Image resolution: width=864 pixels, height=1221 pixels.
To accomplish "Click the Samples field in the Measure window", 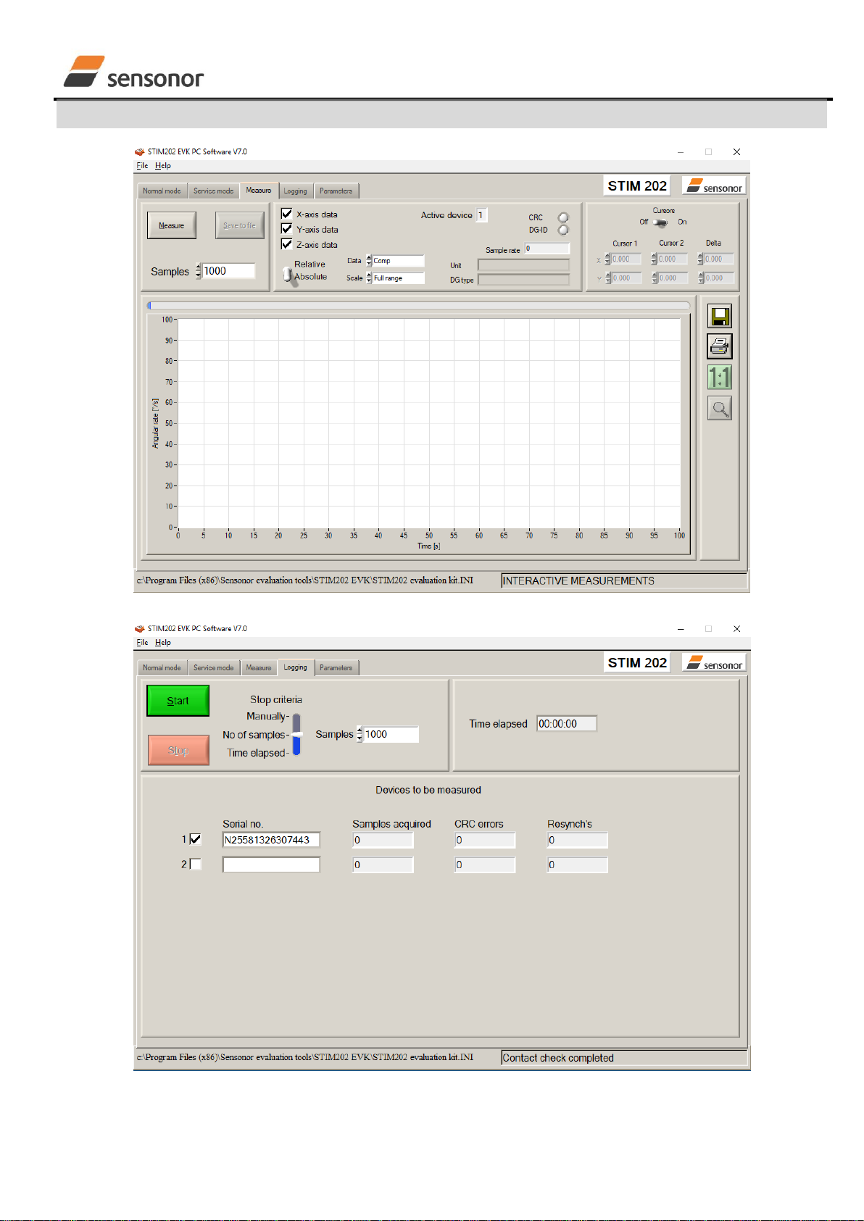I will [x=228, y=271].
